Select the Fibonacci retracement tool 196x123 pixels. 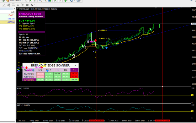pyautogui.click(x=13, y=5)
